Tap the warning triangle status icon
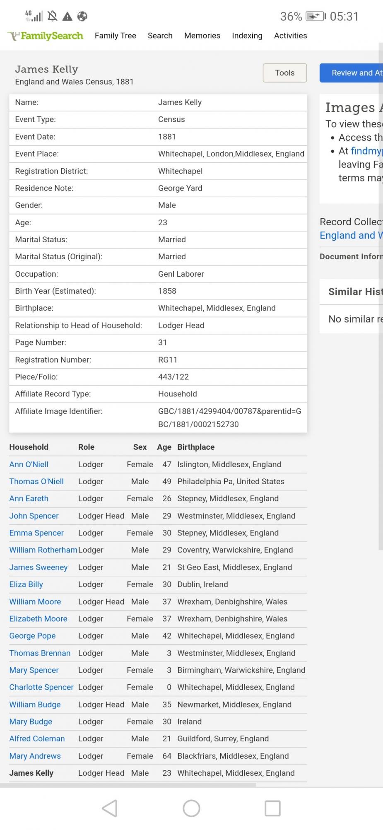383x830 pixels. click(x=67, y=17)
